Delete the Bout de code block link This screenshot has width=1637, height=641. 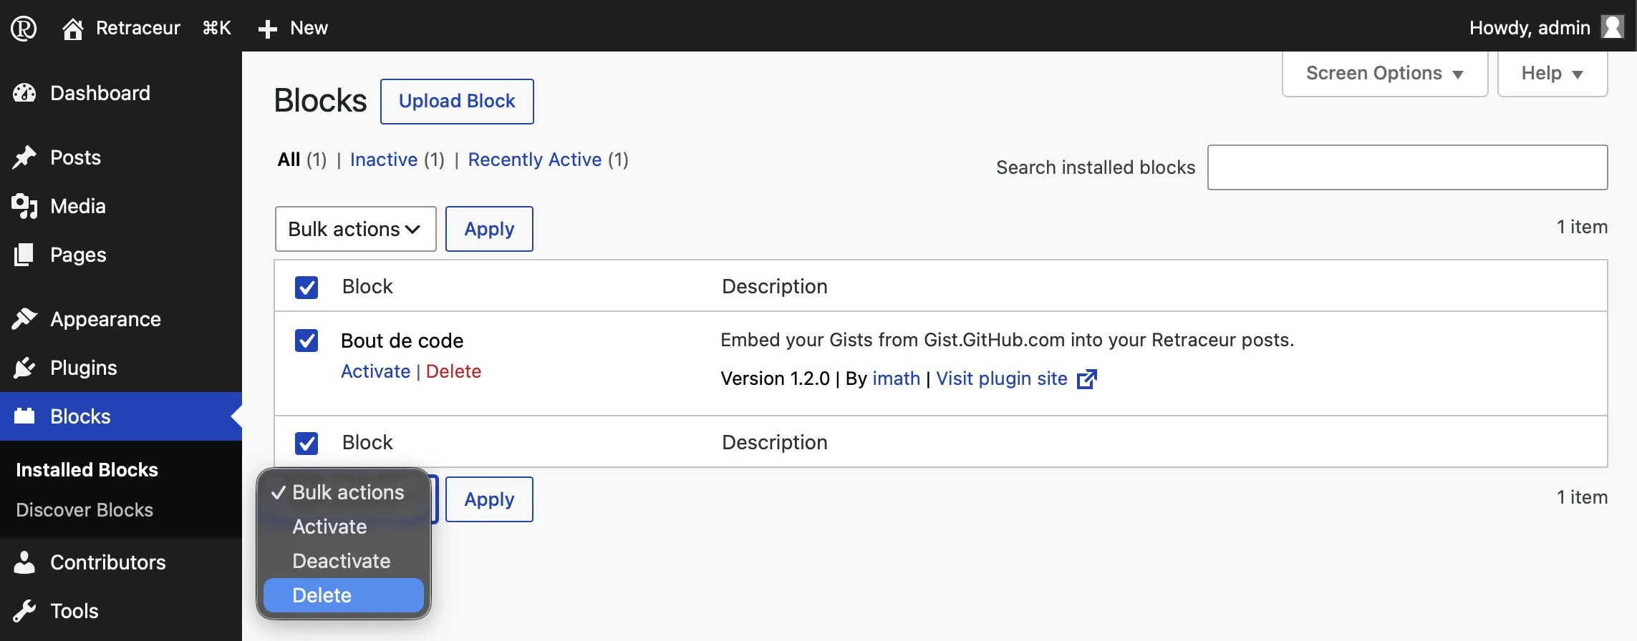coord(453,371)
